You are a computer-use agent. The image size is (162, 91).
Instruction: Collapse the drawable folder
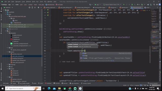[x=7, y=33]
